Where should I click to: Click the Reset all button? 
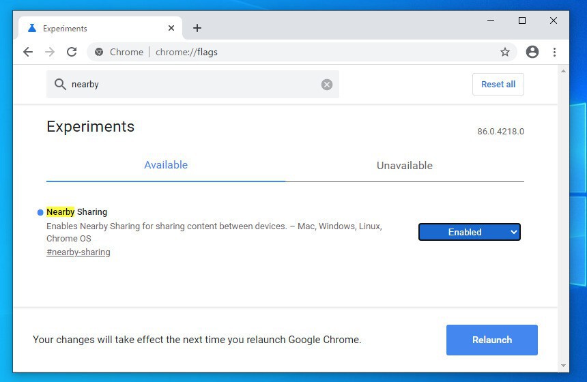click(498, 84)
